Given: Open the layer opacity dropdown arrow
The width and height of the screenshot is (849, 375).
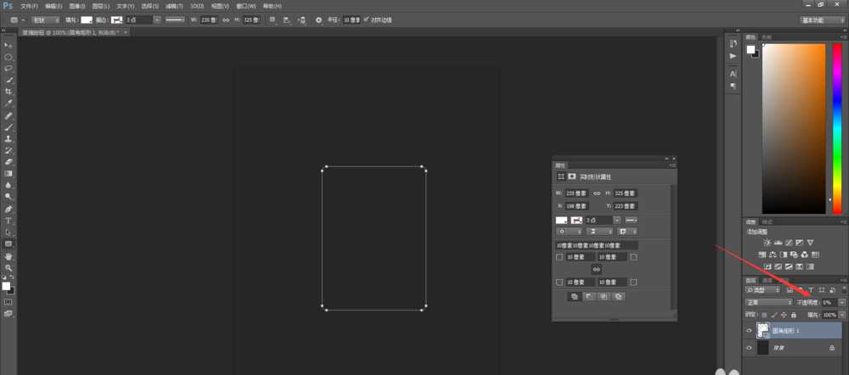Looking at the screenshot, I should point(841,302).
